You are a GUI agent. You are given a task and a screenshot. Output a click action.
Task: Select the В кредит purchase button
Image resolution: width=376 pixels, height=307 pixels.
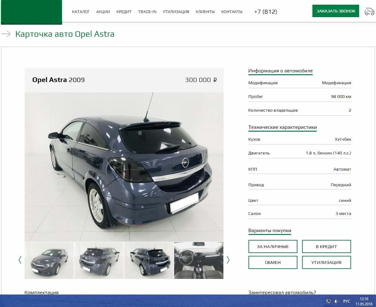pos(326,246)
